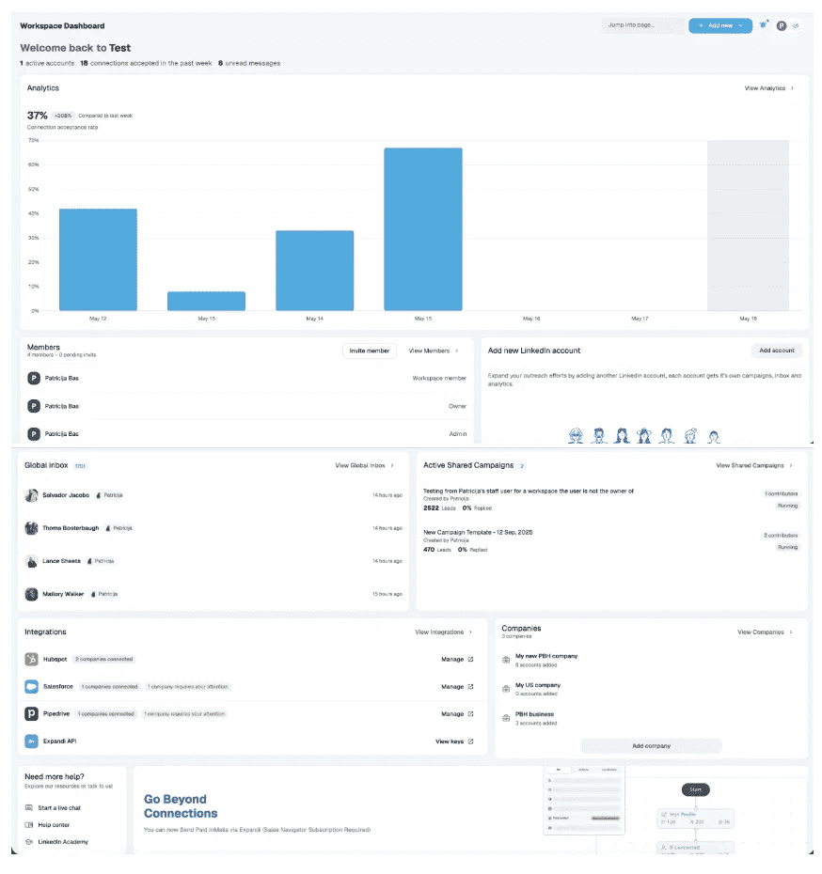Click Manage for Hubspot
Viewport: 822px width, 874px height.
[x=452, y=659]
